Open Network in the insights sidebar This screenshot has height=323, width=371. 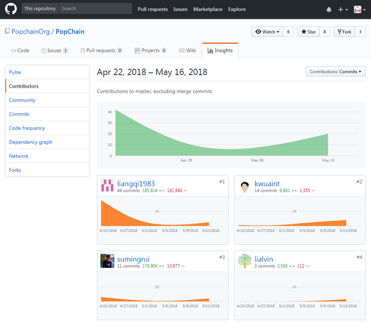[48, 156]
